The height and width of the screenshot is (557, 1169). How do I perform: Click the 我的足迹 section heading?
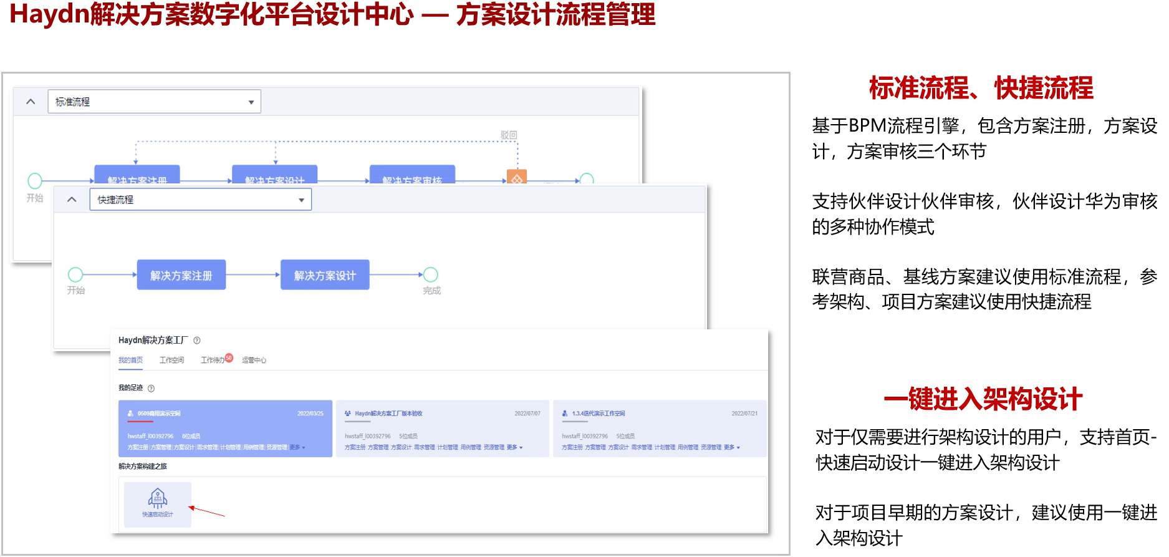131,388
